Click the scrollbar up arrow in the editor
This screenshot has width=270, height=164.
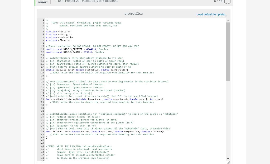click(x=228, y=20)
